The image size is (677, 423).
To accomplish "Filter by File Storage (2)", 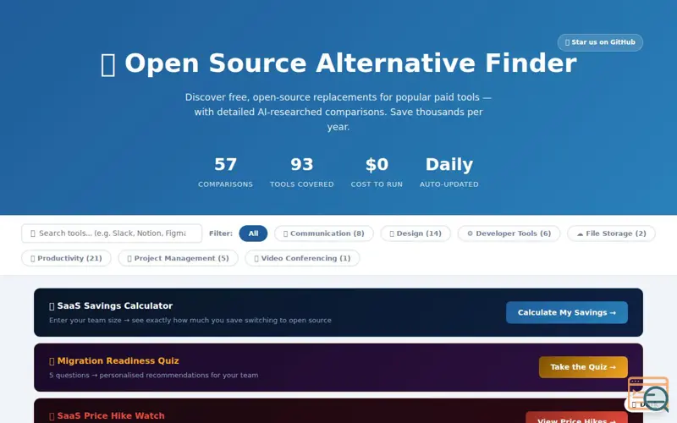I will 611,233.
